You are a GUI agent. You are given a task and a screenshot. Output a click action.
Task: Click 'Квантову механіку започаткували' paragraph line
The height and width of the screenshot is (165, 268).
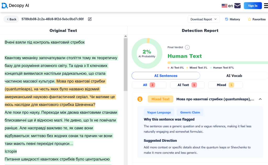61,58
